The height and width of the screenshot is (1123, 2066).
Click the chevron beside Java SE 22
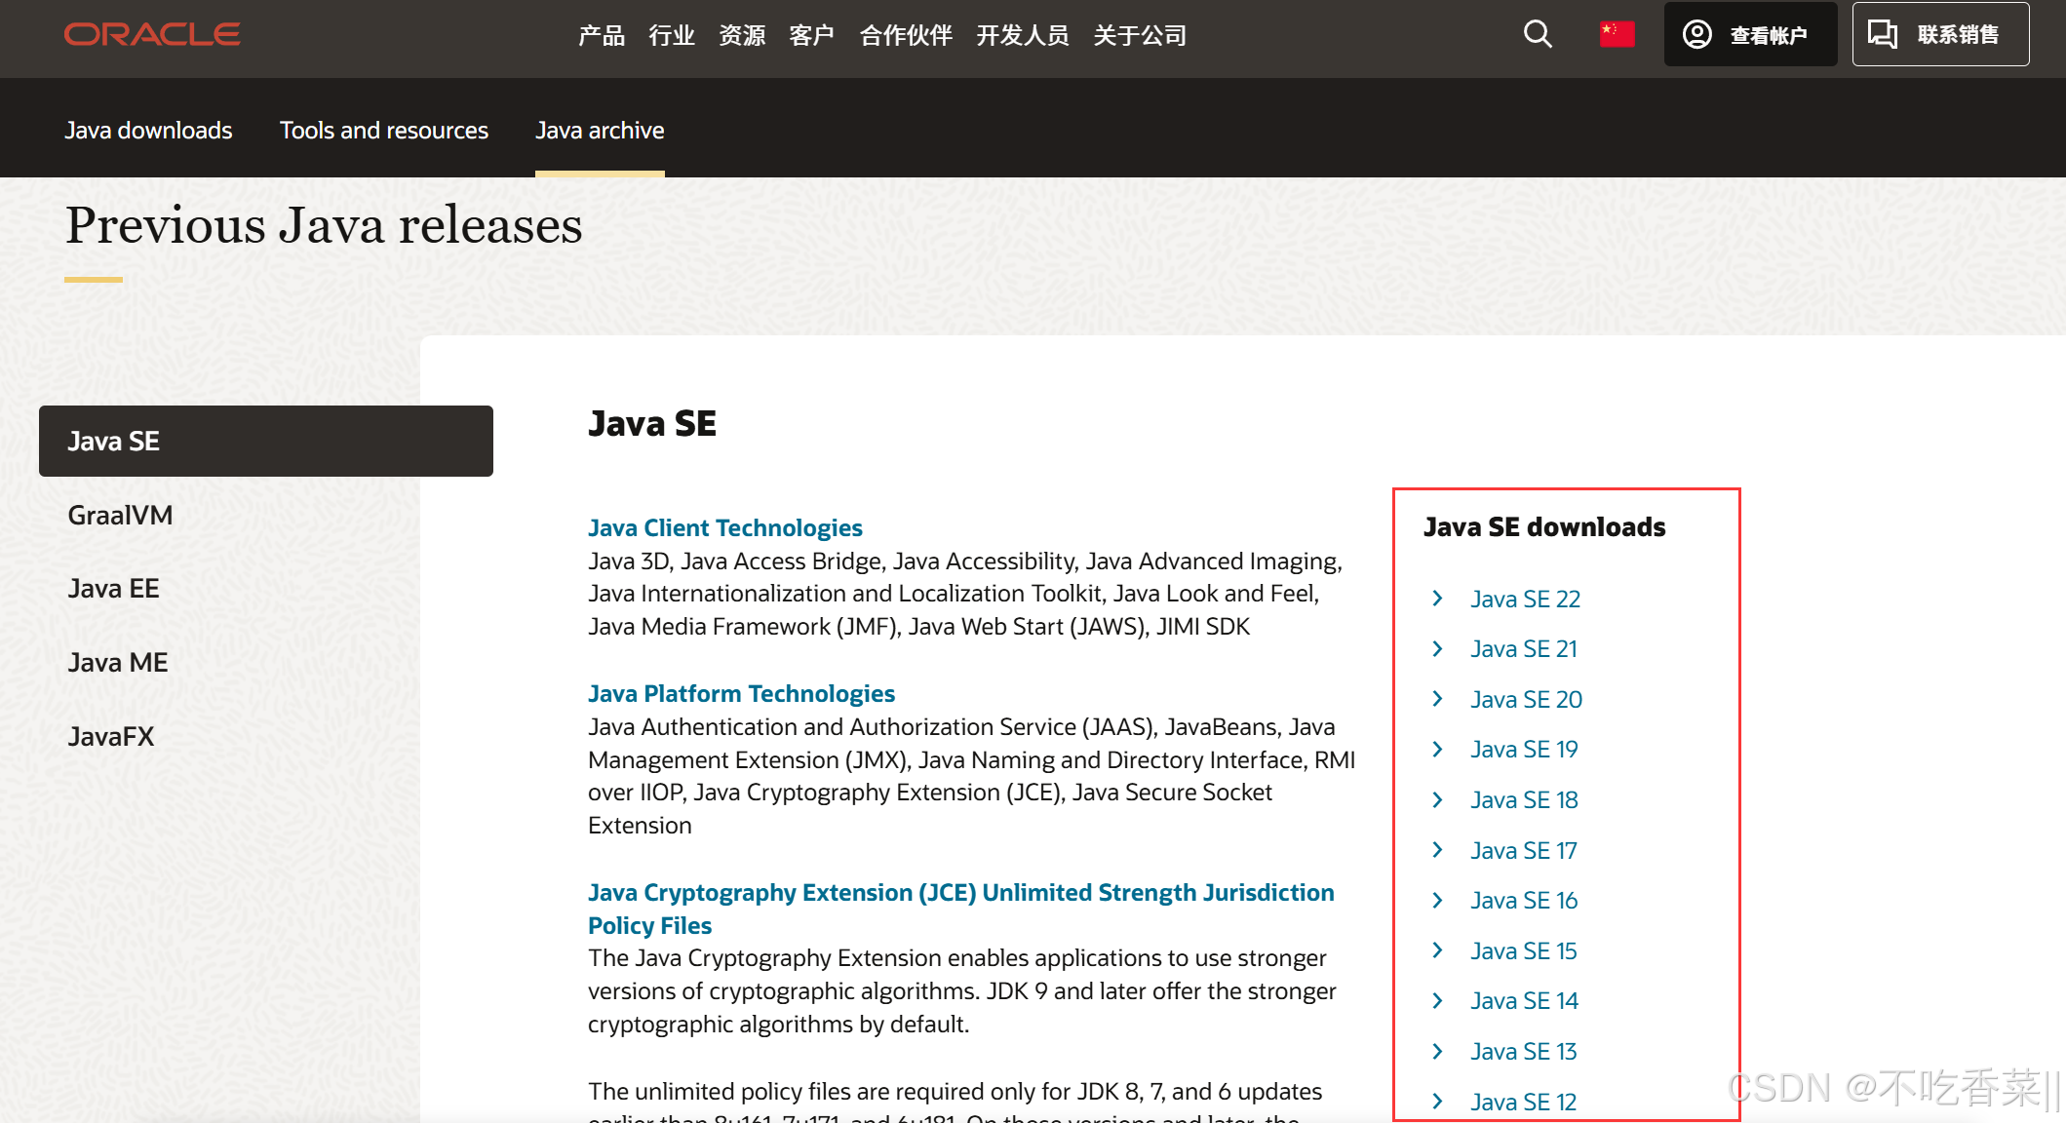click(x=1437, y=599)
